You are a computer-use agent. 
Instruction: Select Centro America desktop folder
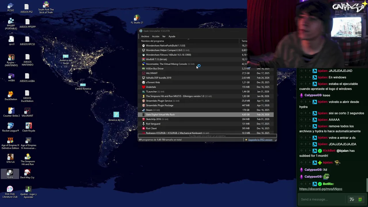click(83, 86)
